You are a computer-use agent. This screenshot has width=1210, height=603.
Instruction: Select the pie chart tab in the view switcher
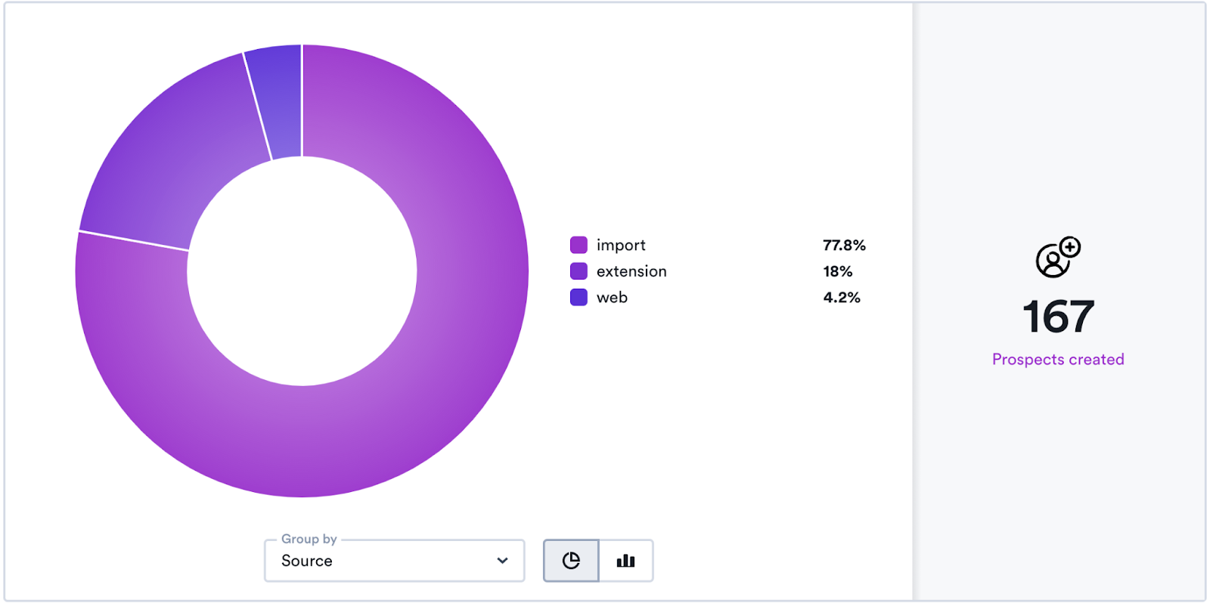pyautogui.click(x=571, y=560)
